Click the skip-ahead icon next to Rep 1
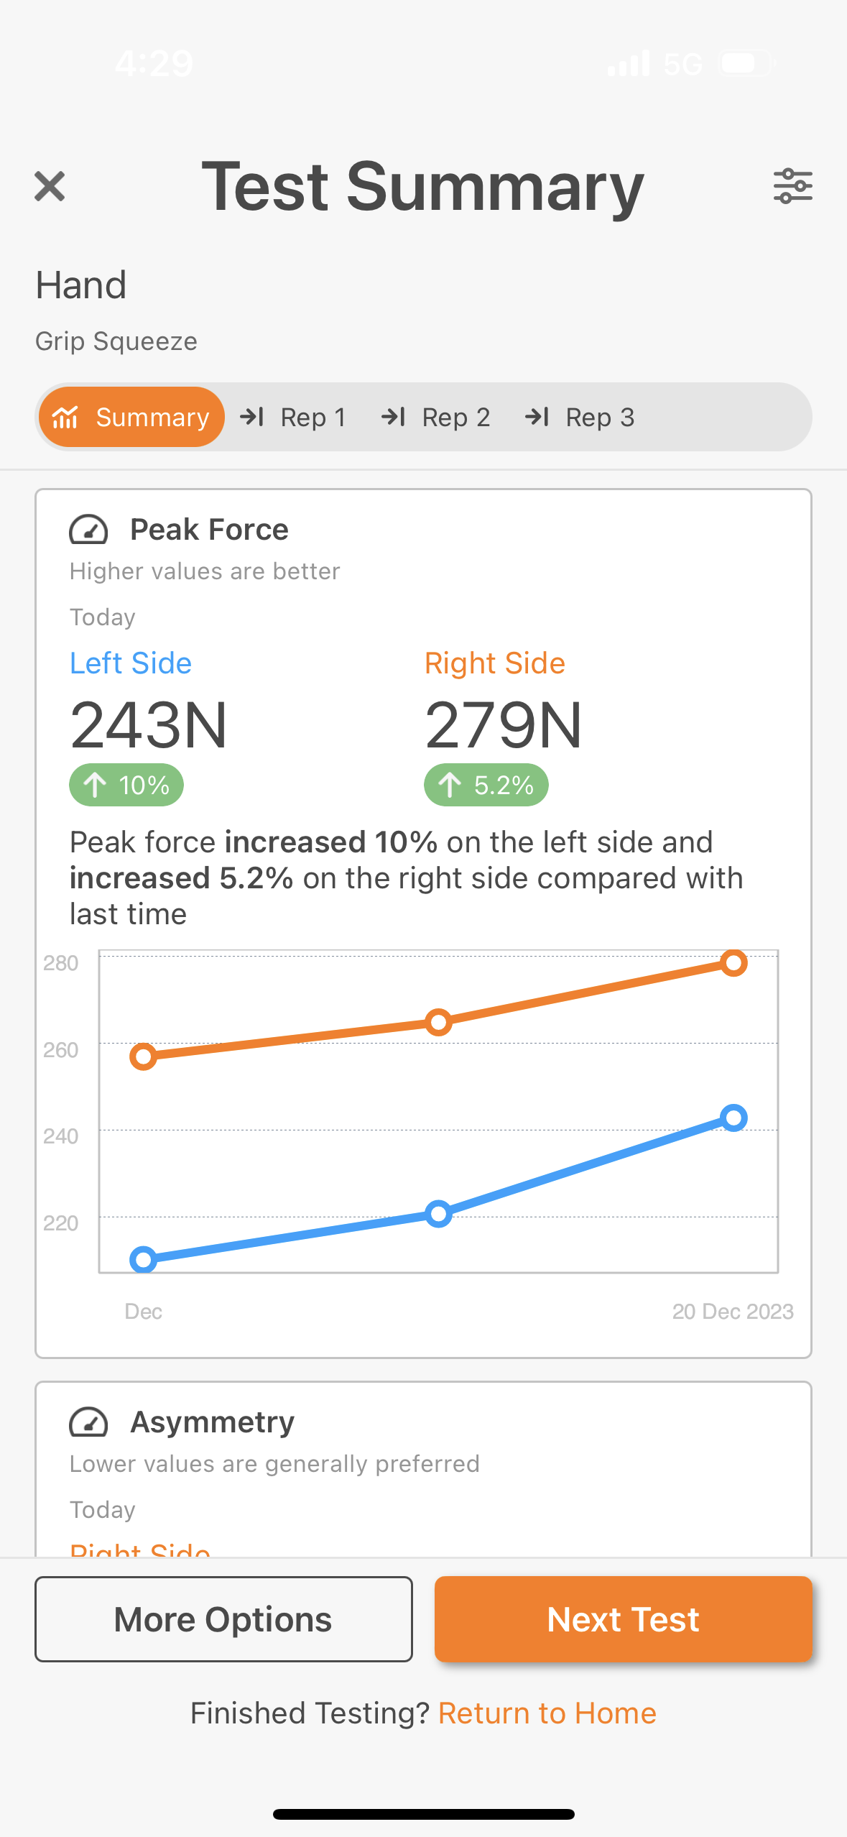Screen dimensions: 847x1837 coord(254,417)
